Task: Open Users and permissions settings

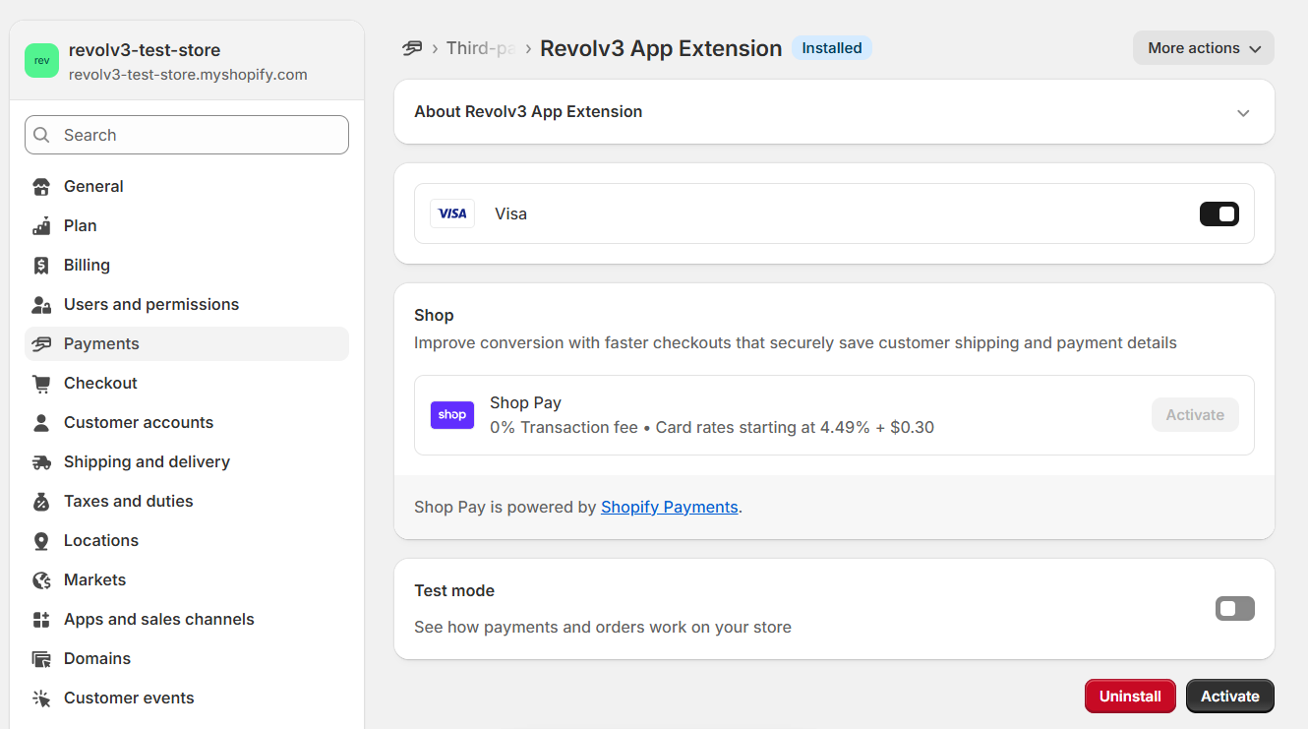Action: pyautogui.click(x=150, y=304)
